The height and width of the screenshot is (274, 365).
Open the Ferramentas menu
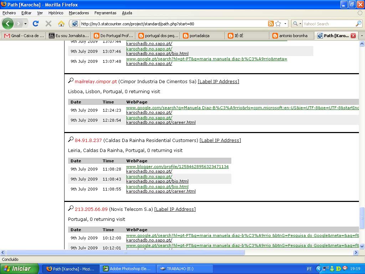[x=106, y=13]
